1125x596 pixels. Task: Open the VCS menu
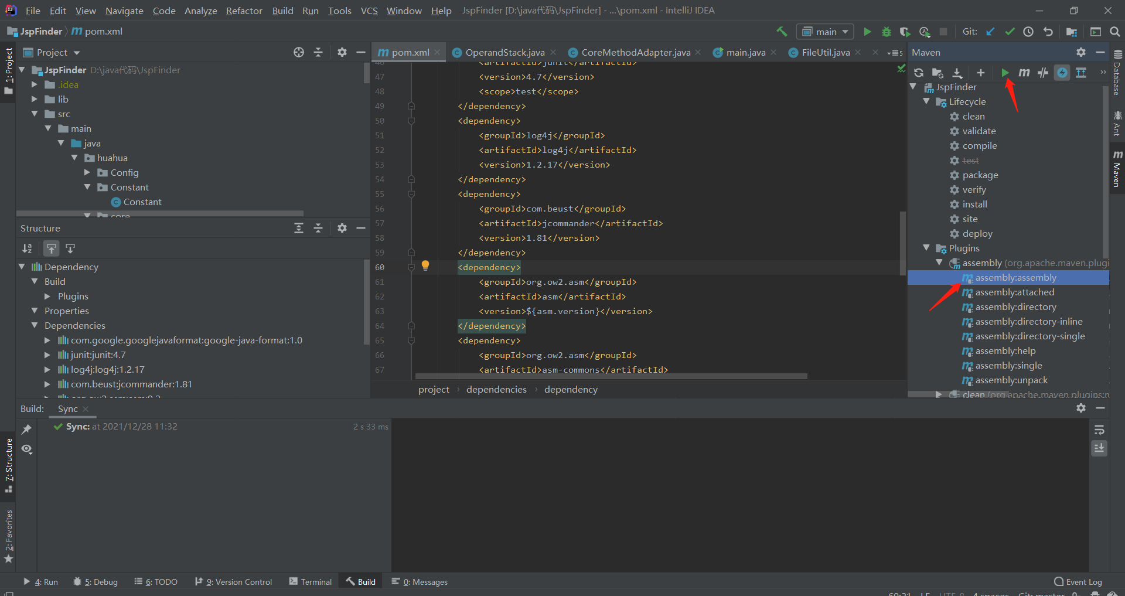click(x=369, y=11)
